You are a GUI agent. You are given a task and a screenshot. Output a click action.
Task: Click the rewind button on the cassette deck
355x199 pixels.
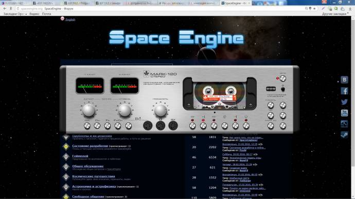192,126
